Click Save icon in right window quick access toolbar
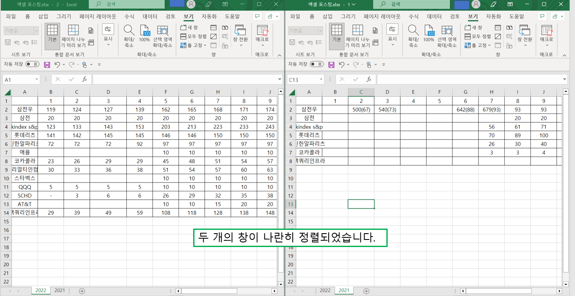This screenshot has width=575, height=296. coord(331,64)
